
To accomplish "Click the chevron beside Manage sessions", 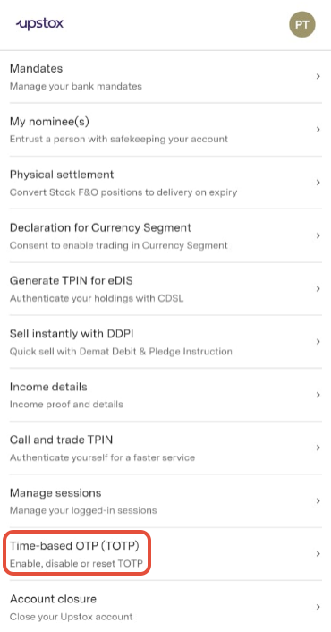I will click(x=318, y=500).
